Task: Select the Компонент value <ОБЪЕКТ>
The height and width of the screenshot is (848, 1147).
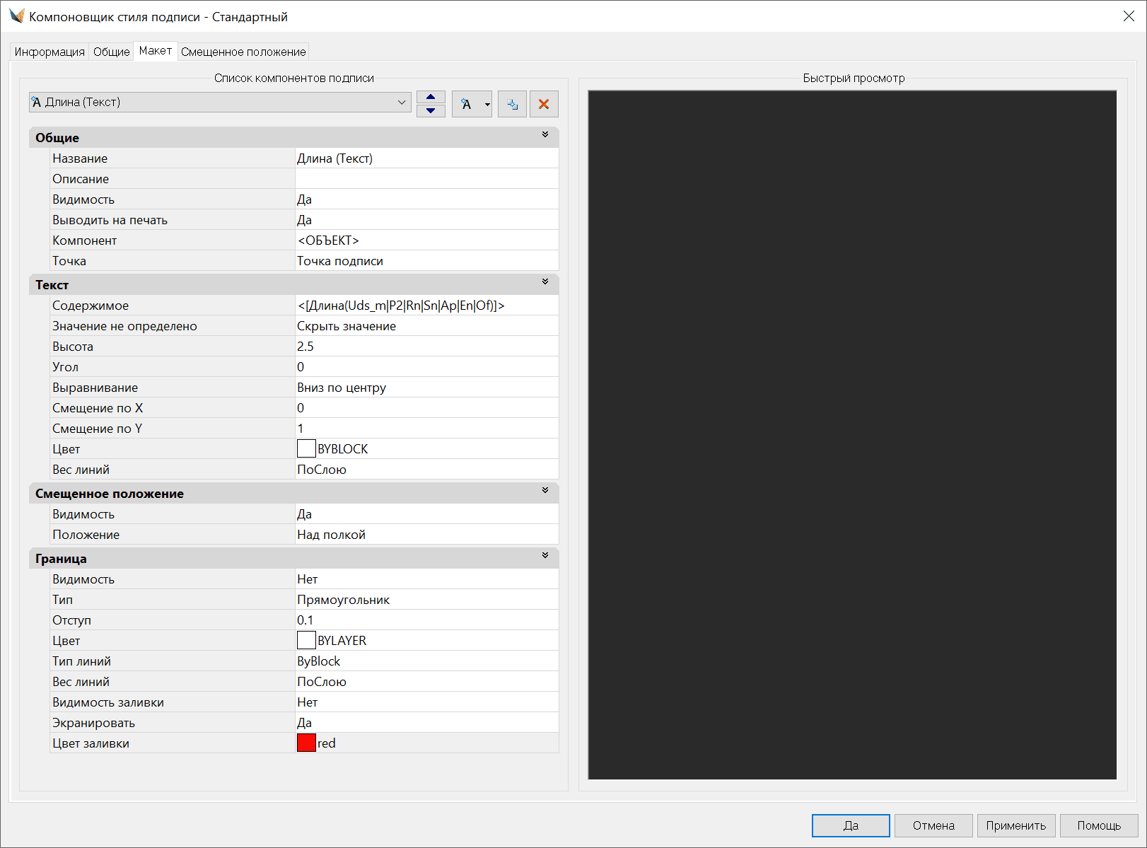Action: 427,240
